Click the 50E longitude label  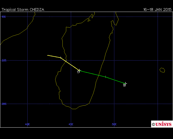click(114, 124)
